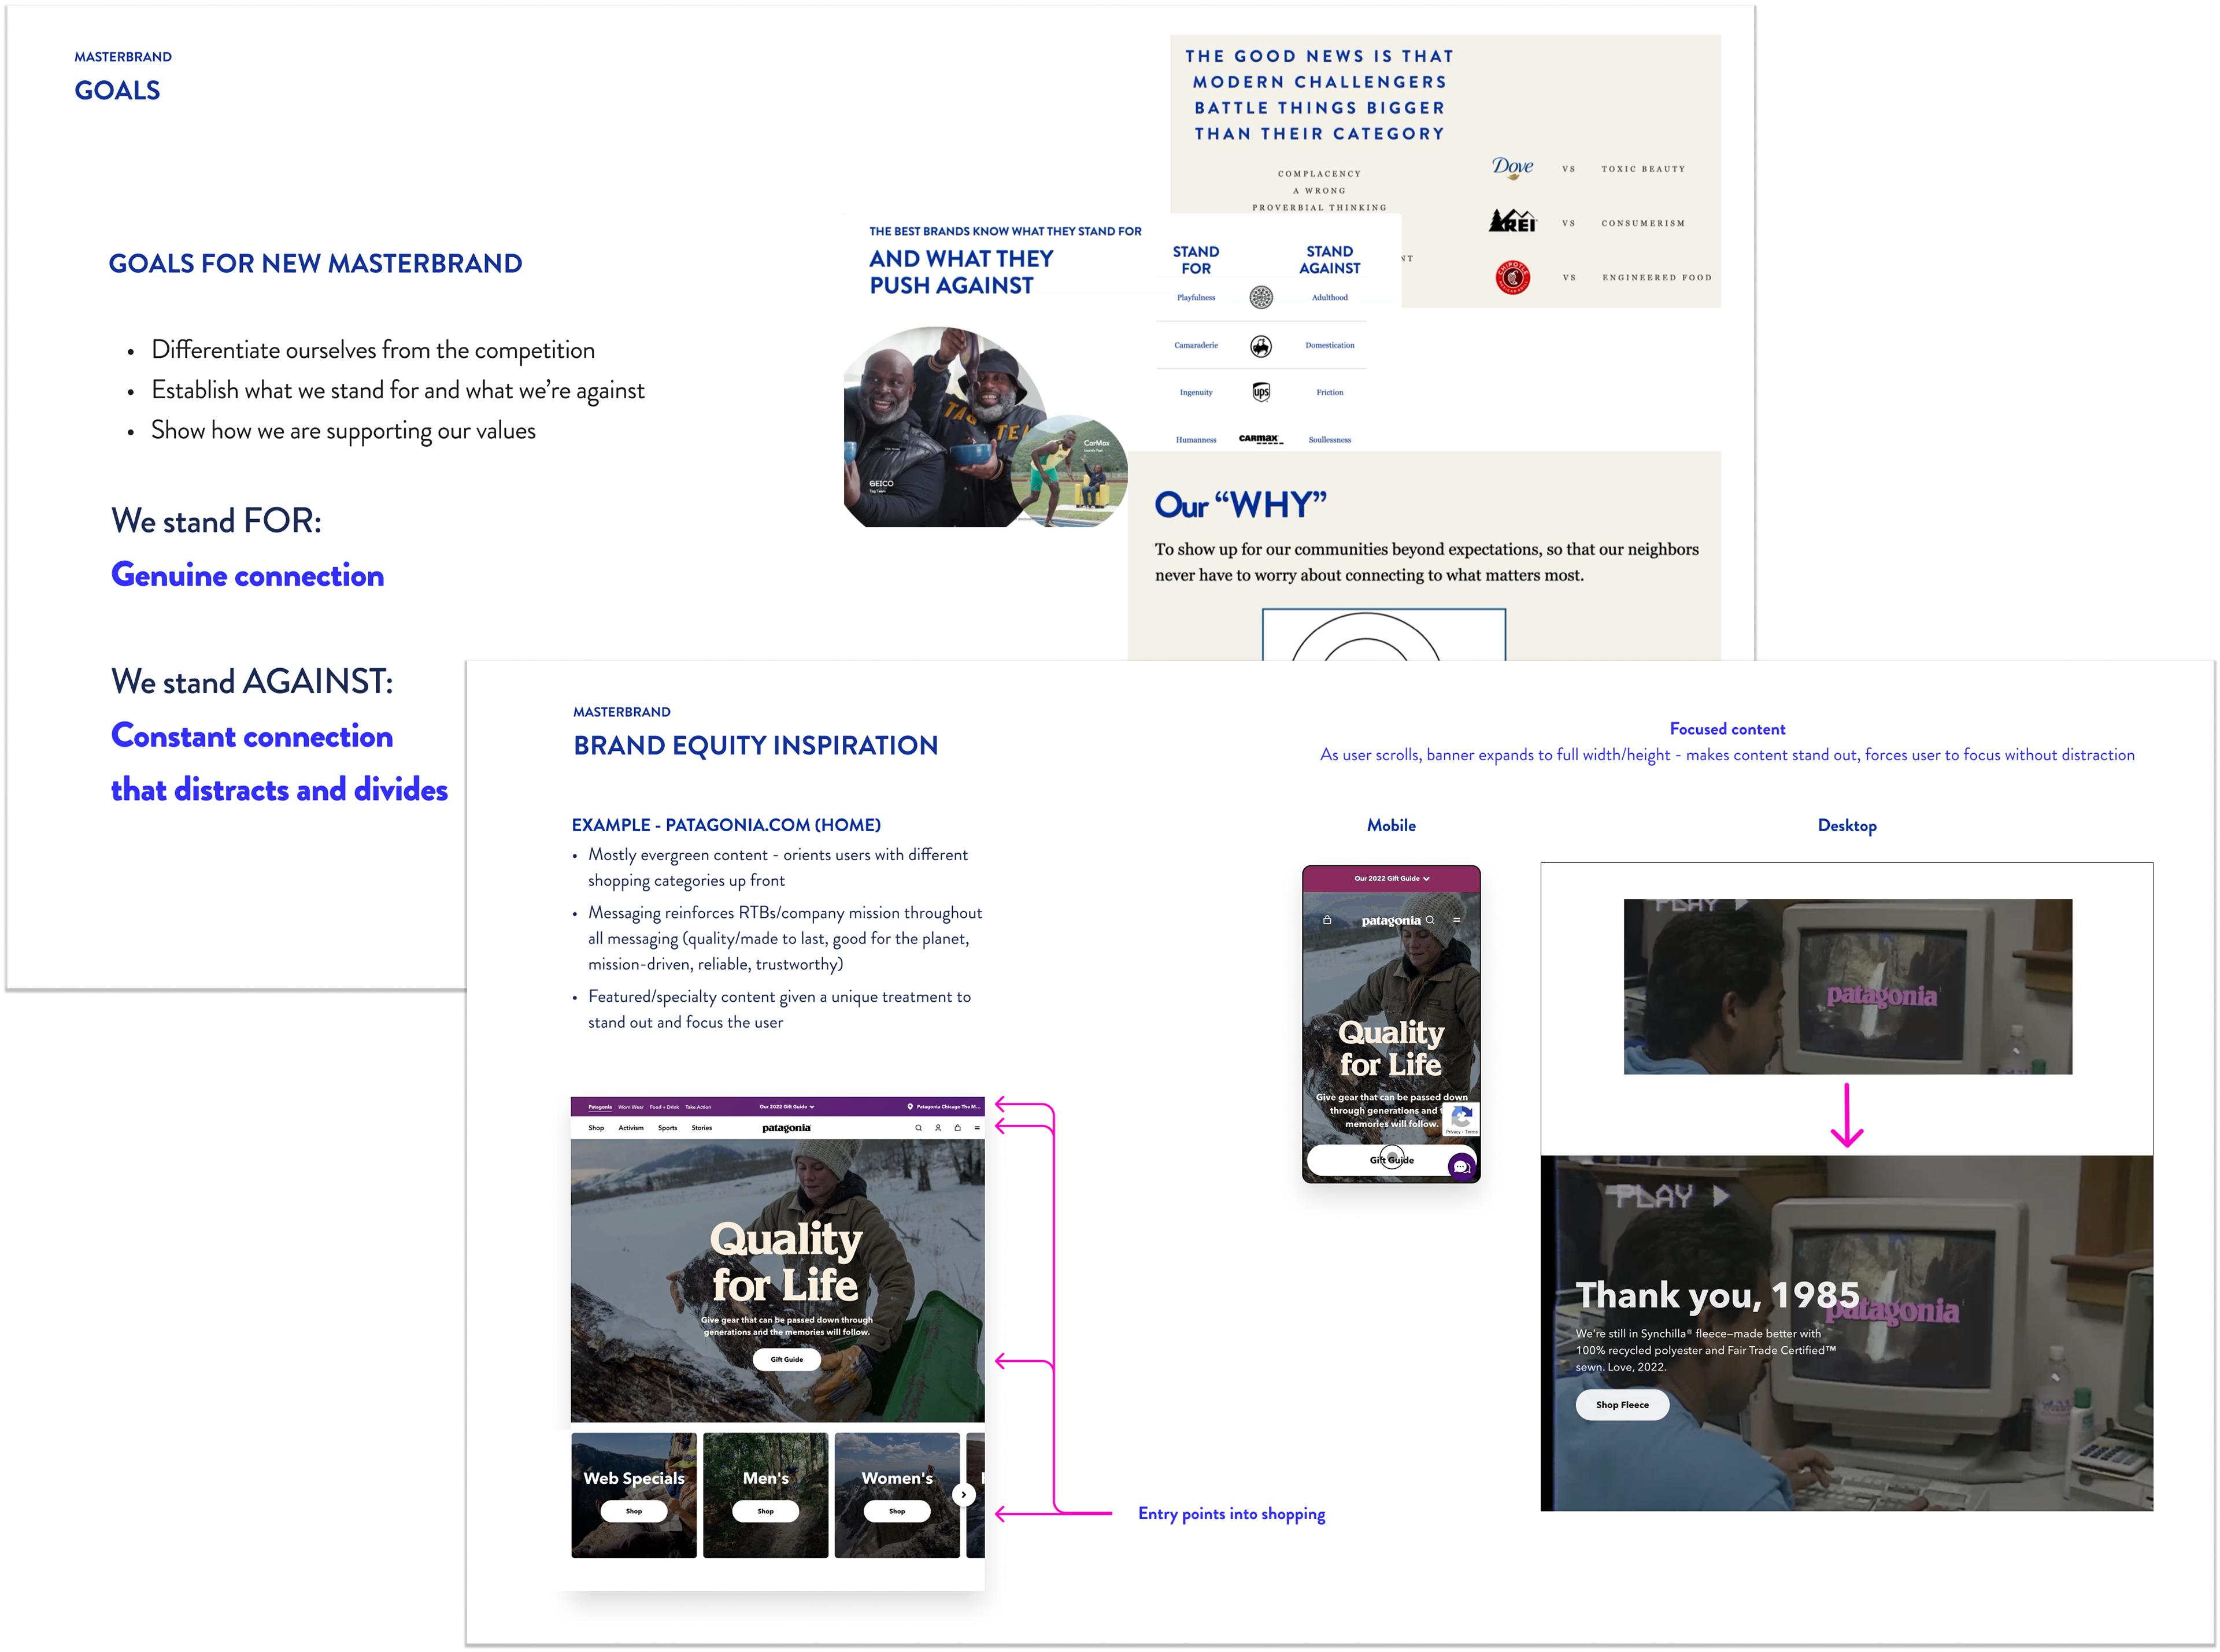Image resolution: width=2220 pixels, height=1652 pixels.
Task: Expand Our 2022 Gift Guide on desktop homepage
Action: click(x=787, y=1107)
